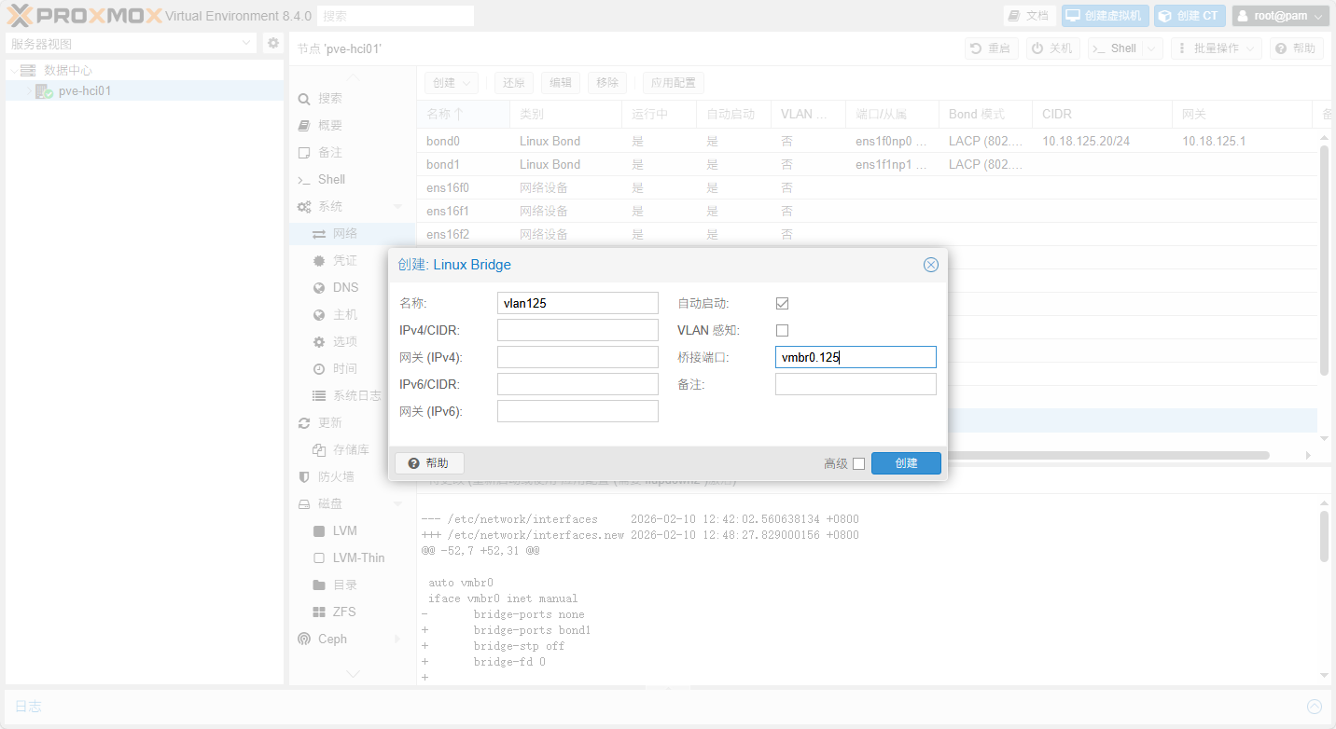Open the 创建 dropdown in network toolbar
Image resolution: width=1336 pixels, height=729 pixels.
click(x=452, y=82)
